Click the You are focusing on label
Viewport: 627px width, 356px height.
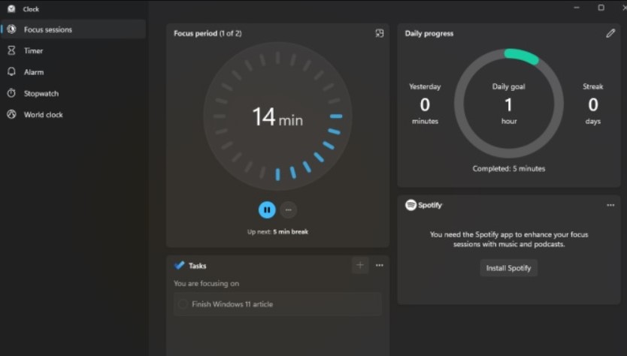pos(206,283)
